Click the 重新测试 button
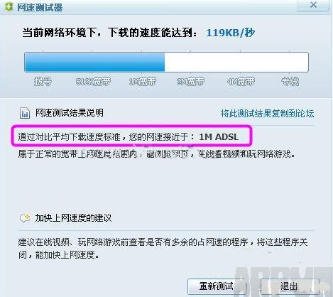333x297 pixels. (x=216, y=286)
